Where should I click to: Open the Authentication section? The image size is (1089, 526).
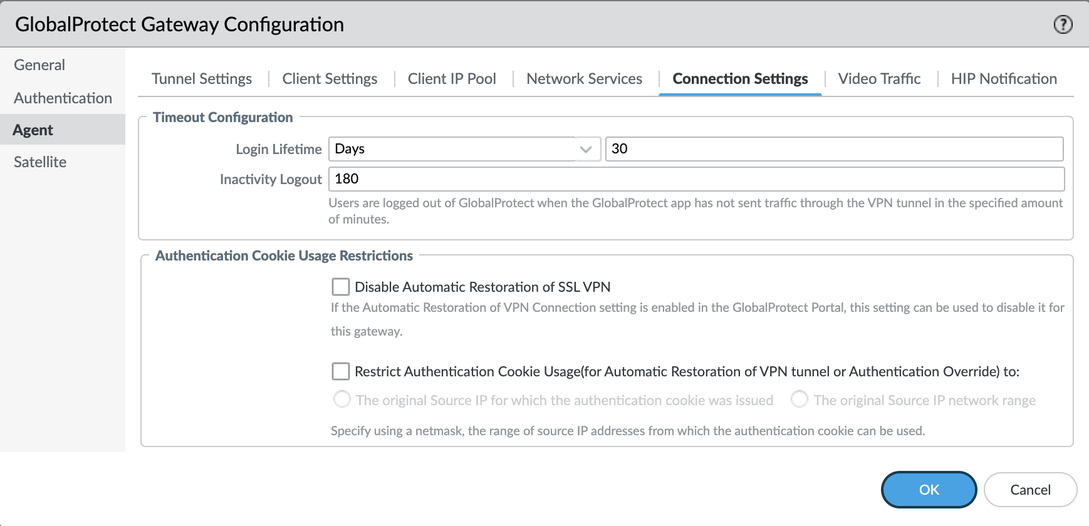(63, 98)
